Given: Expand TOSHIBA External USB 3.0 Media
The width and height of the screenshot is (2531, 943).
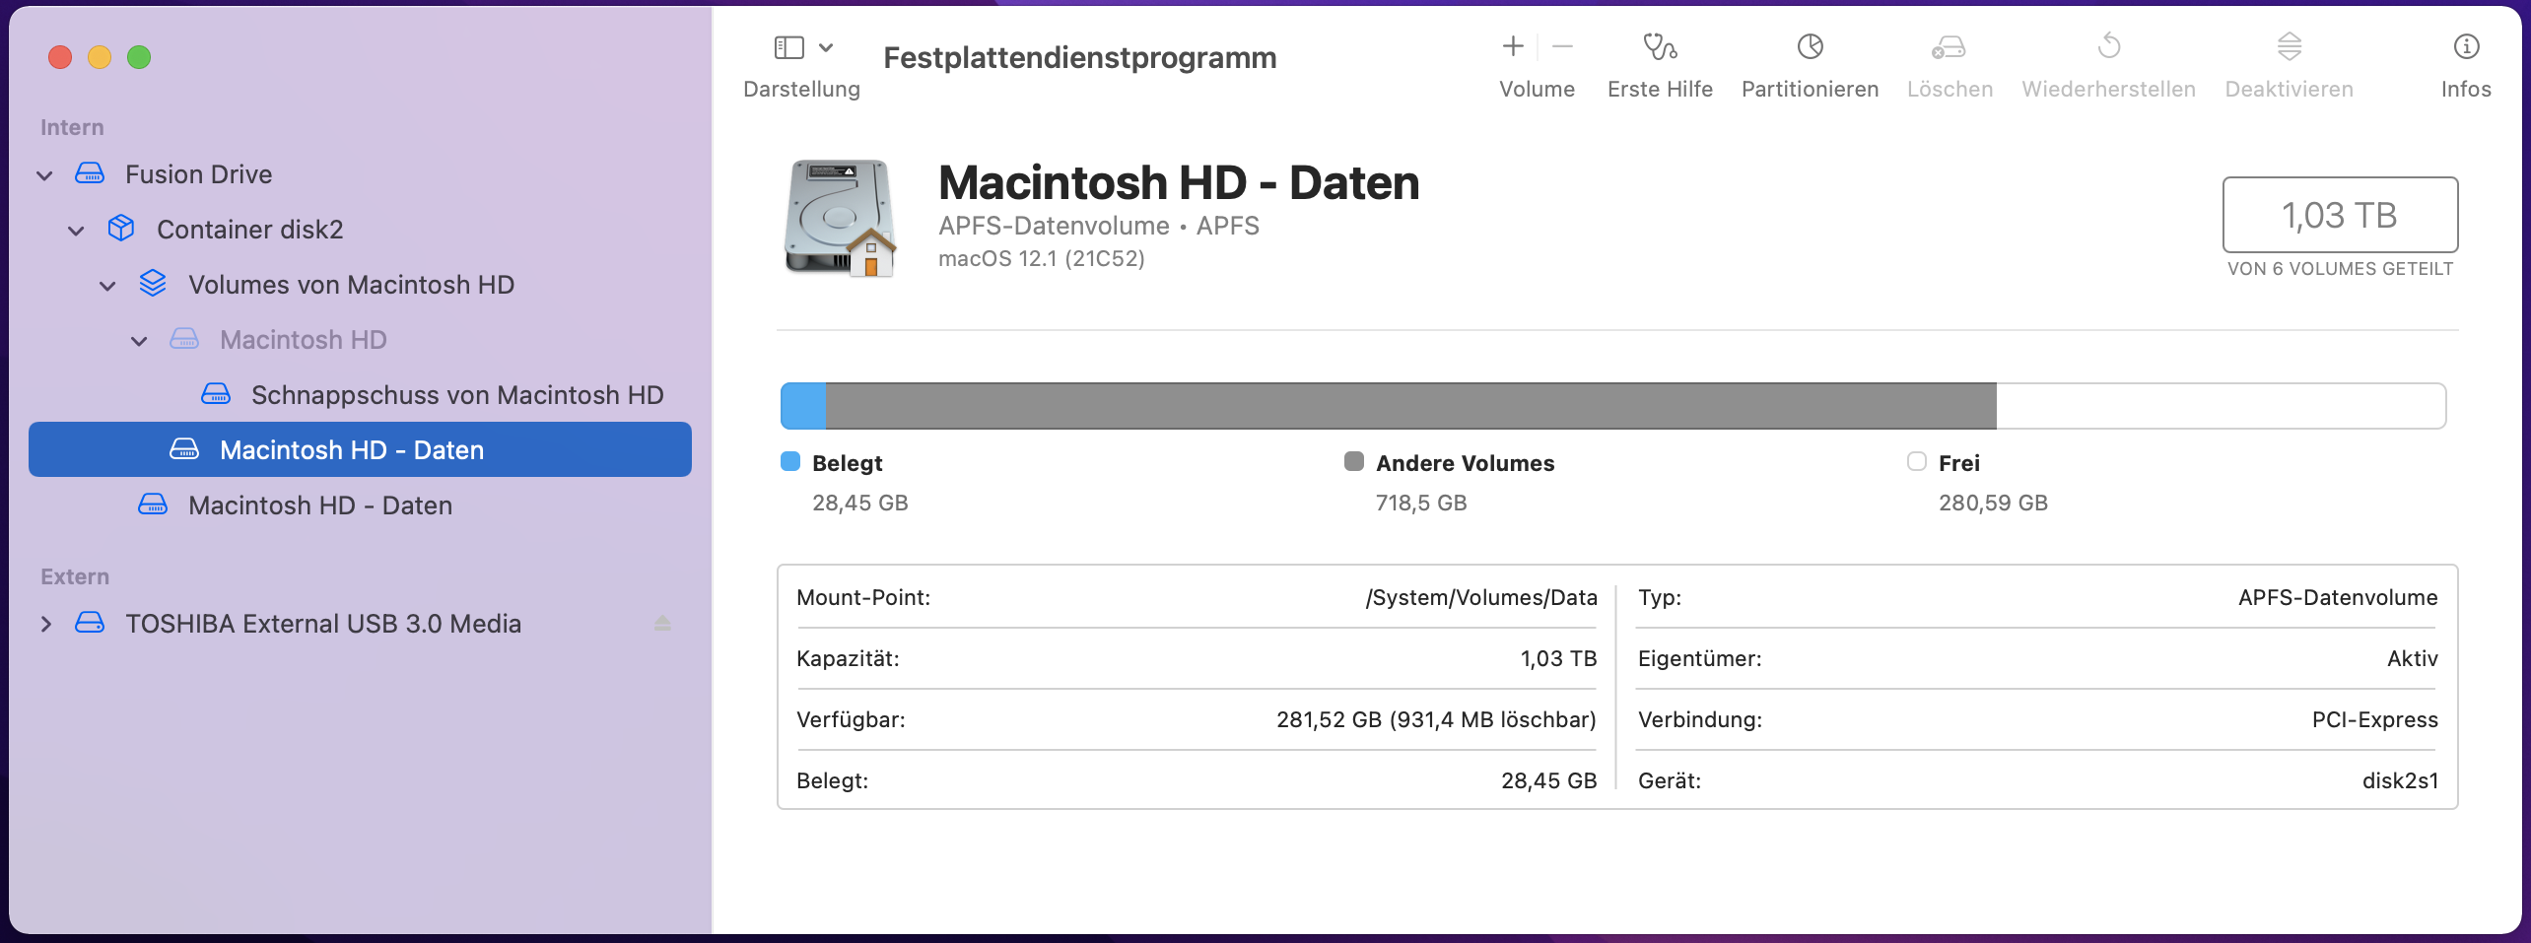Looking at the screenshot, I should (45, 624).
